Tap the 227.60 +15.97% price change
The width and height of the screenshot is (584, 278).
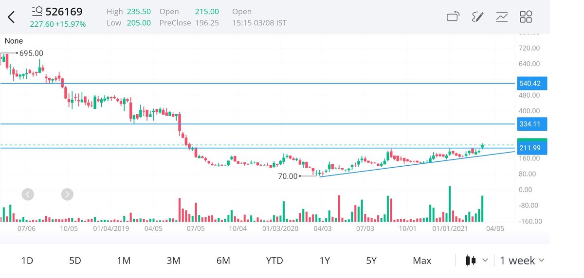[57, 24]
